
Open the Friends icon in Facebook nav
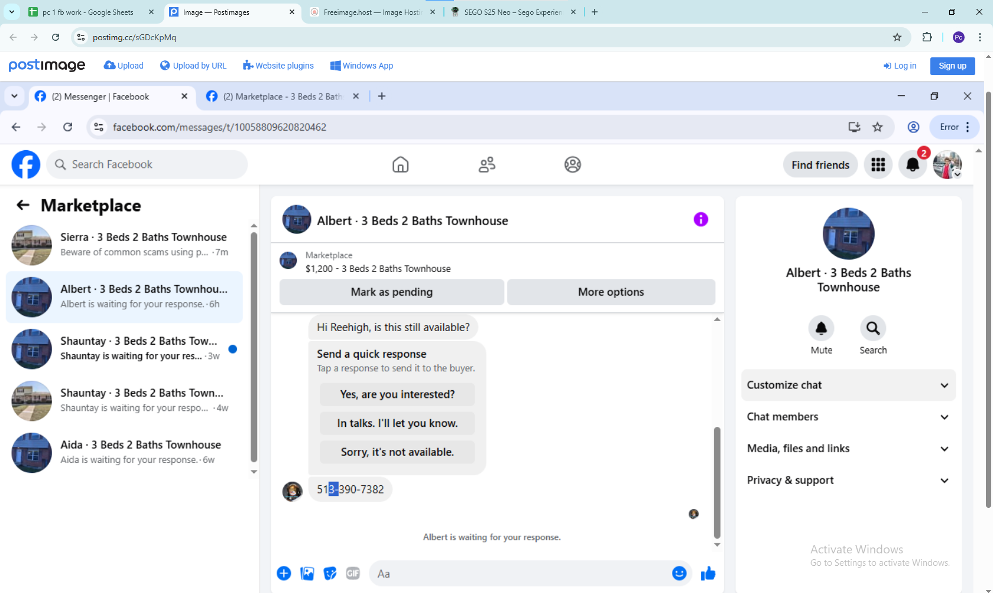[x=487, y=164]
